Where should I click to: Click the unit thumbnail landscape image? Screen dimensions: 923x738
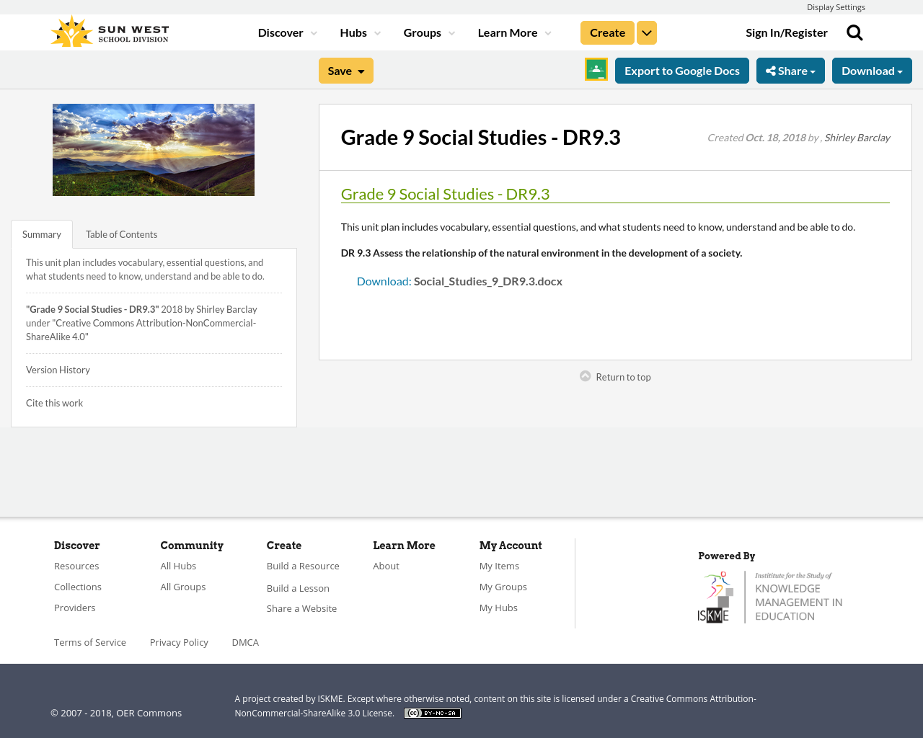(153, 149)
